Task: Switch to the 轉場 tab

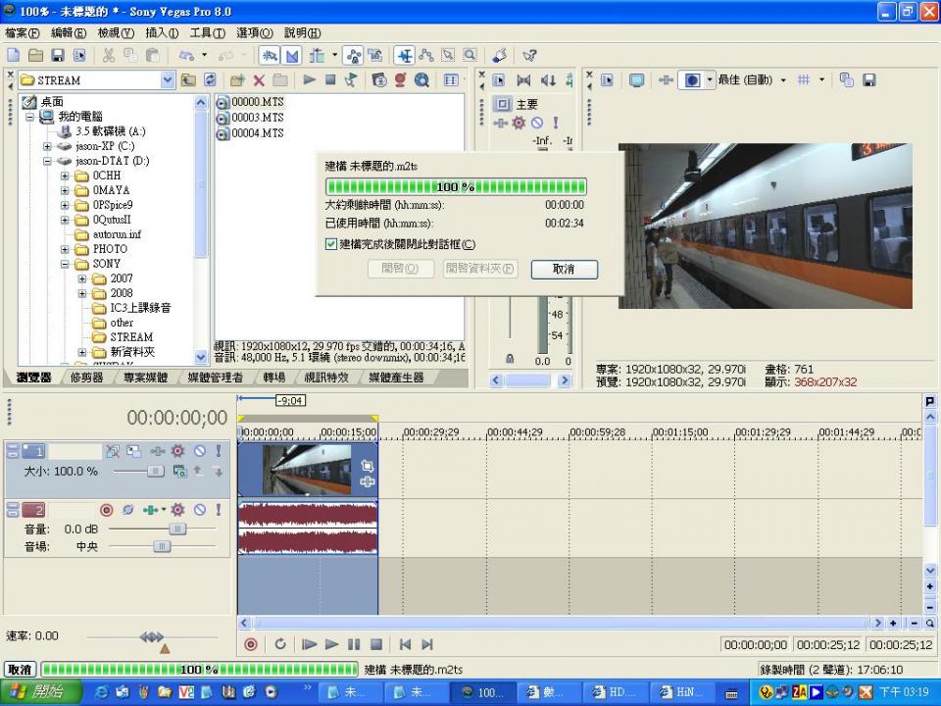Action: point(273,378)
